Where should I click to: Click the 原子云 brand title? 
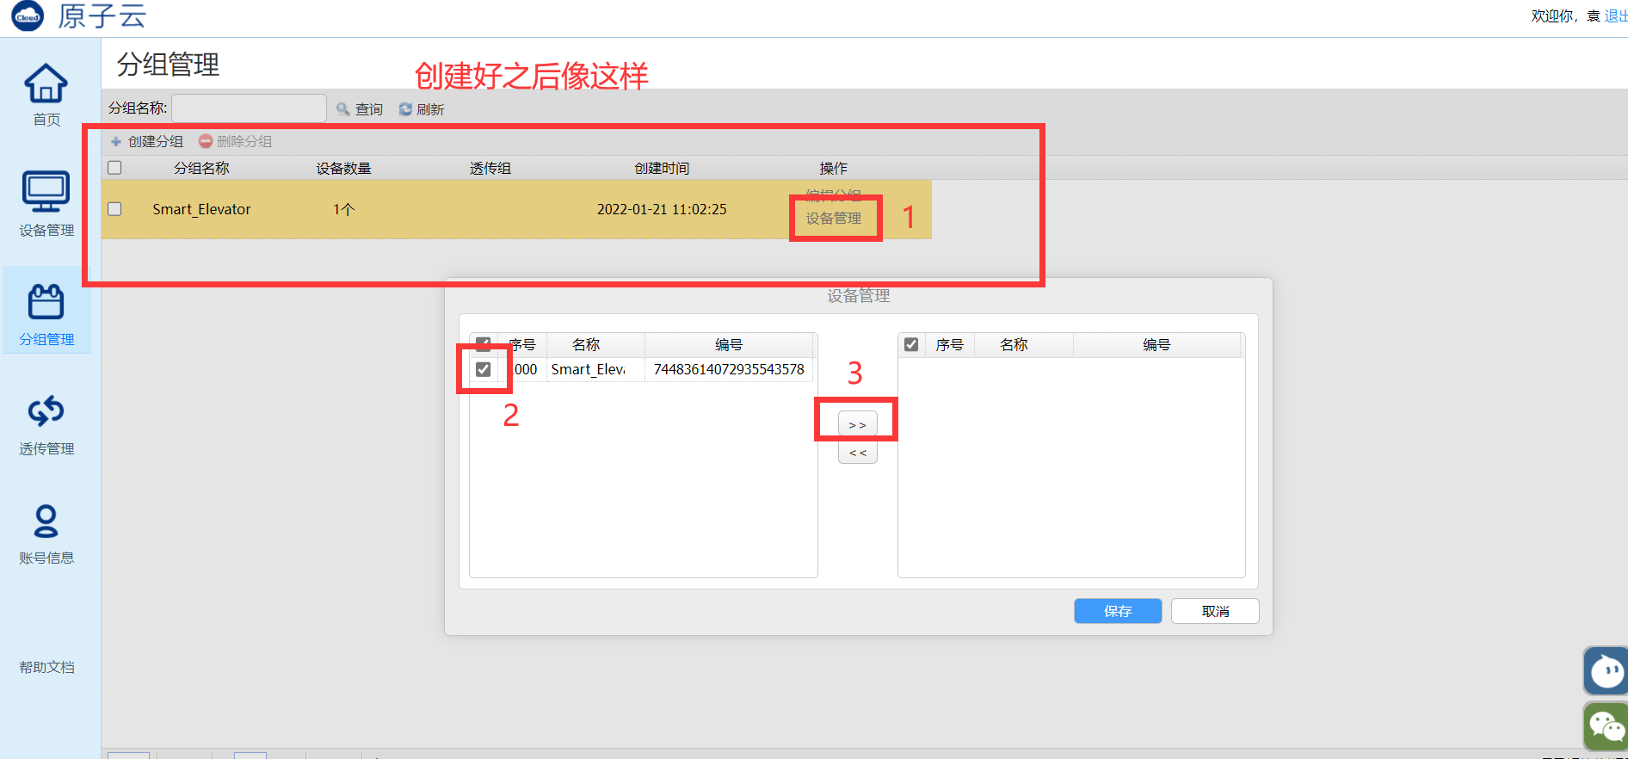(x=102, y=16)
